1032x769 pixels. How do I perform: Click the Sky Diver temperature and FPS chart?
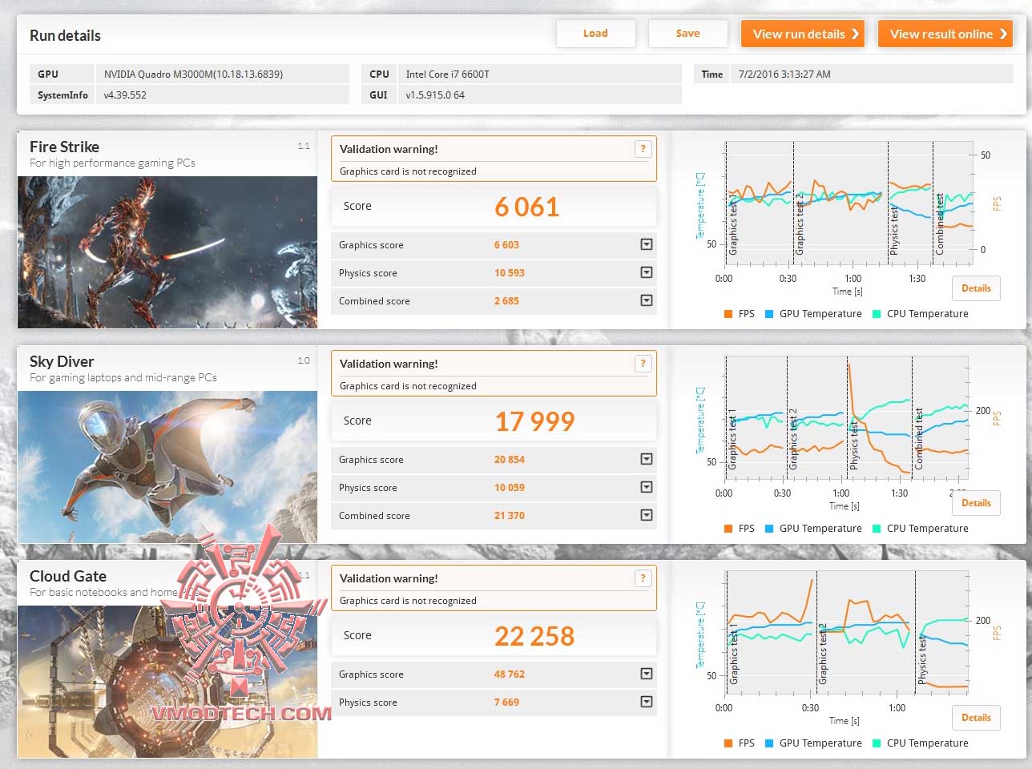848,417
